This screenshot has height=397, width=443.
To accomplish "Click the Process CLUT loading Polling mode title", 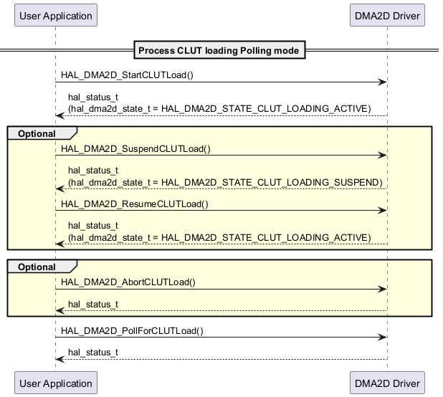I will (x=221, y=50).
